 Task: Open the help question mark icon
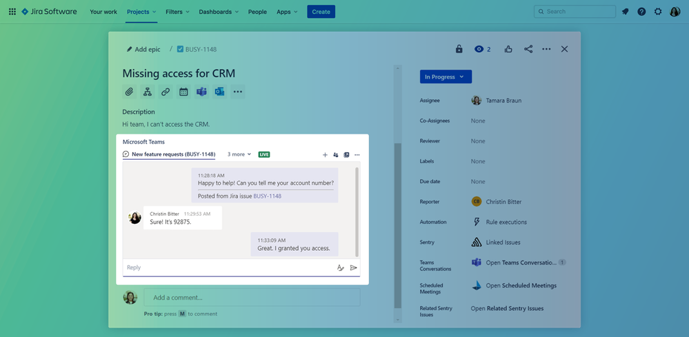(x=641, y=12)
